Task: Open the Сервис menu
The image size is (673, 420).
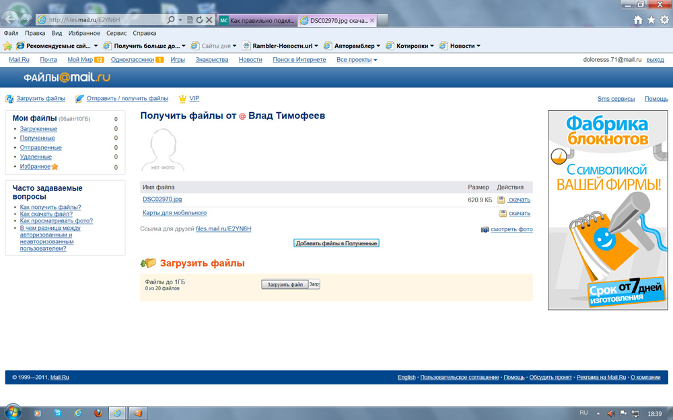Action: pyautogui.click(x=116, y=33)
